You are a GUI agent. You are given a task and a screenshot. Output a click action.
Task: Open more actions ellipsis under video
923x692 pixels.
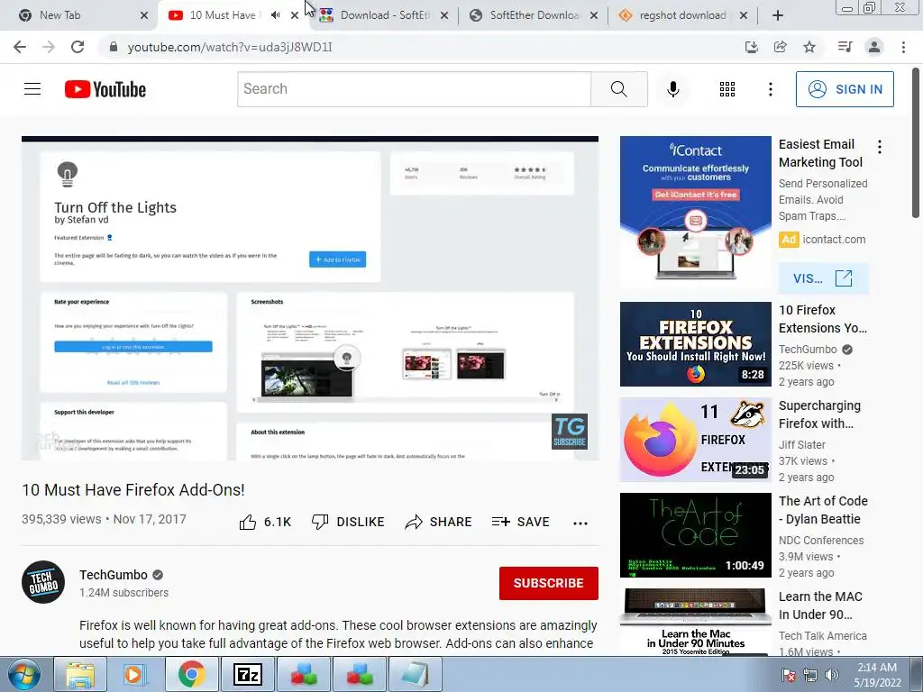pos(580,523)
